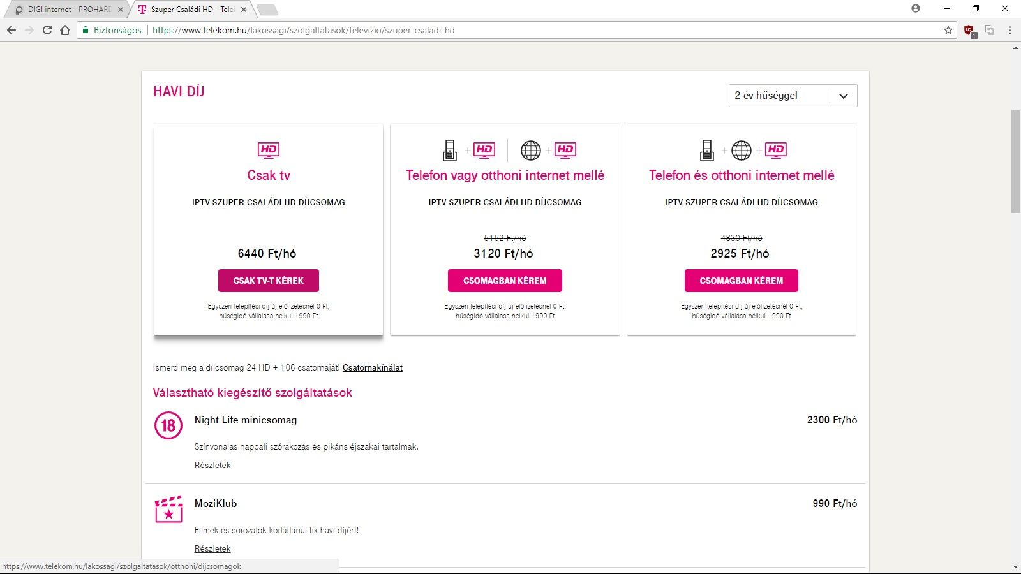The image size is (1021, 574).
Task: Click the scrollbar up arrow
Action: 1015,48
